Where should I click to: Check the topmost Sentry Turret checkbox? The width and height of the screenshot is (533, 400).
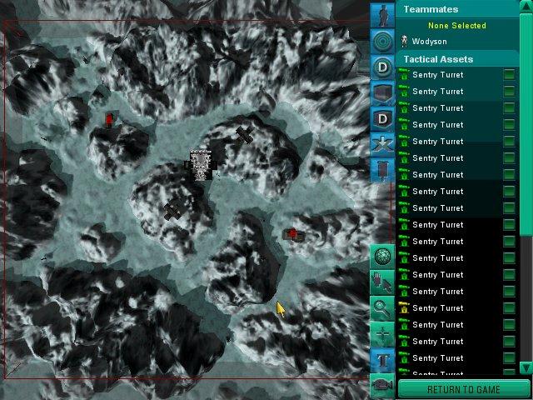(x=509, y=75)
